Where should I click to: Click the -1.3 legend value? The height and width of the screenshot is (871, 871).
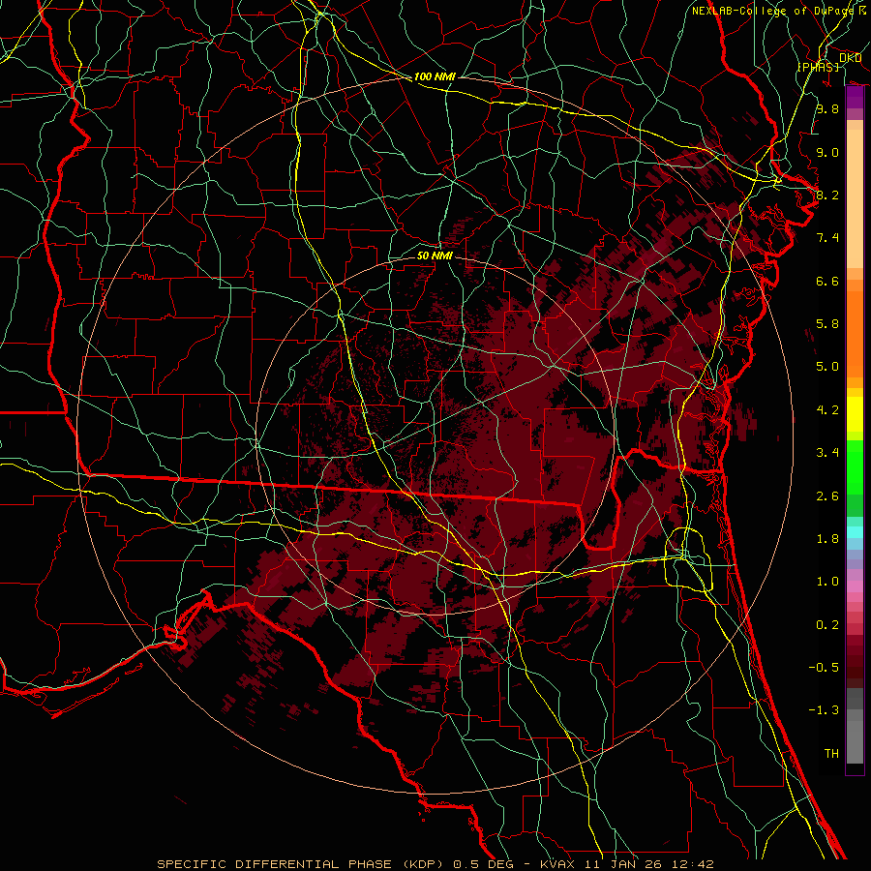824,710
